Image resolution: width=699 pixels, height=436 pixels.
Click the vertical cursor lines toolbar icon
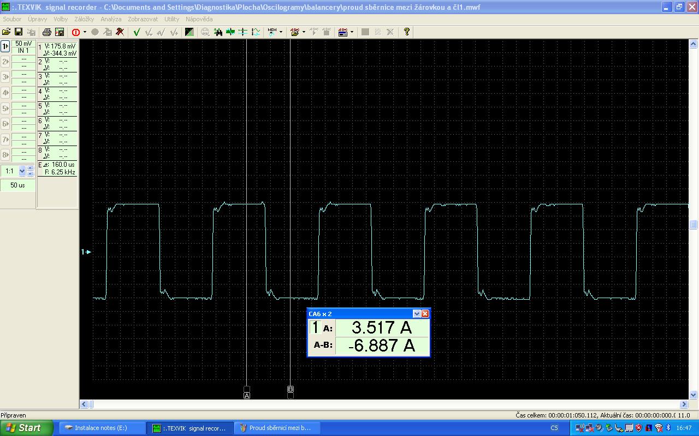(x=243, y=32)
